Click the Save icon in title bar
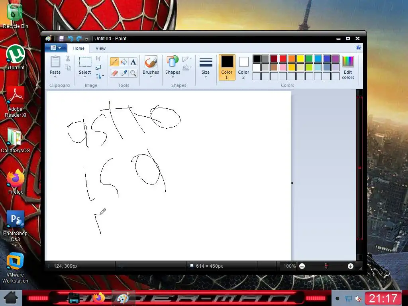 click(61, 39)
